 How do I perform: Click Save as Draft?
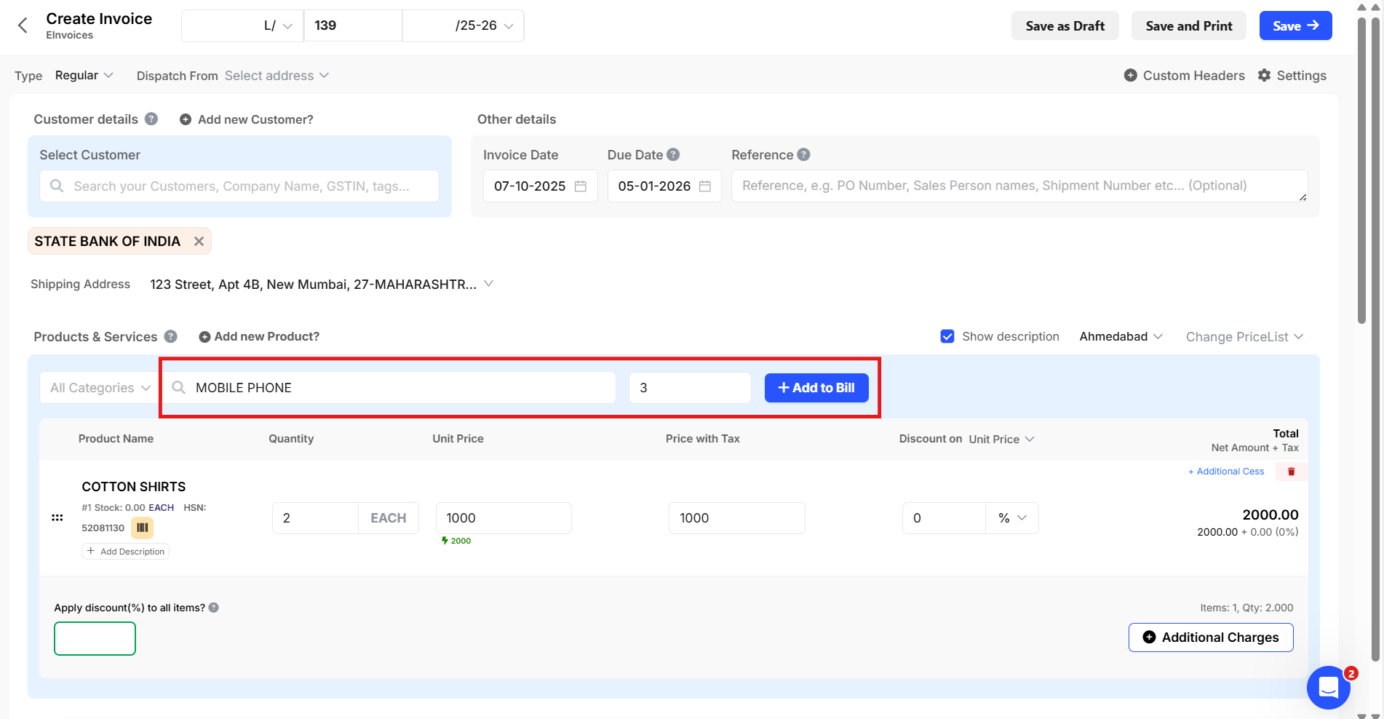pyautogui.click(x=1065, y=25)
